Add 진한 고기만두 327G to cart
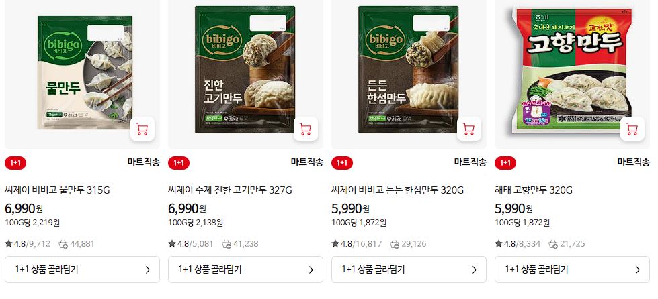 click(306, 129)
